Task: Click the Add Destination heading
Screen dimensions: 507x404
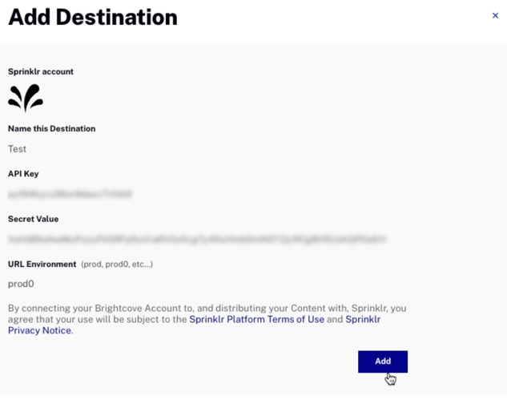Action: tap(92, 17)
